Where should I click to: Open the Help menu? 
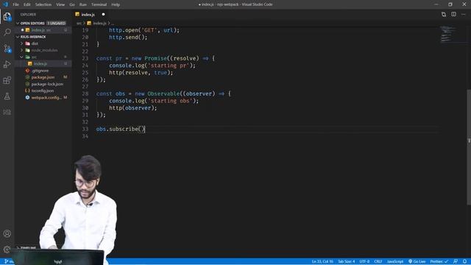coord(116,4)
